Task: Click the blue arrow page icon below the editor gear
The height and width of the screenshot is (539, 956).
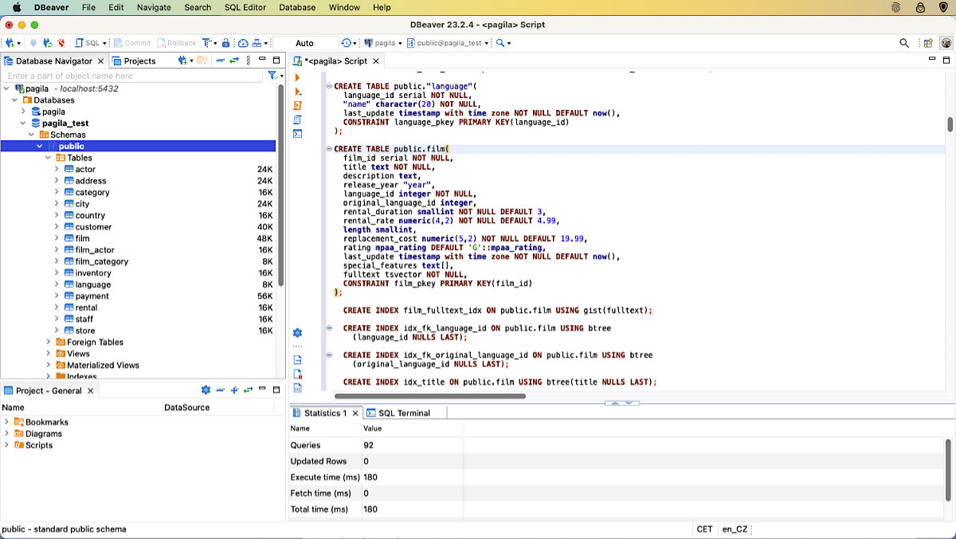Action: pos(298,360)
